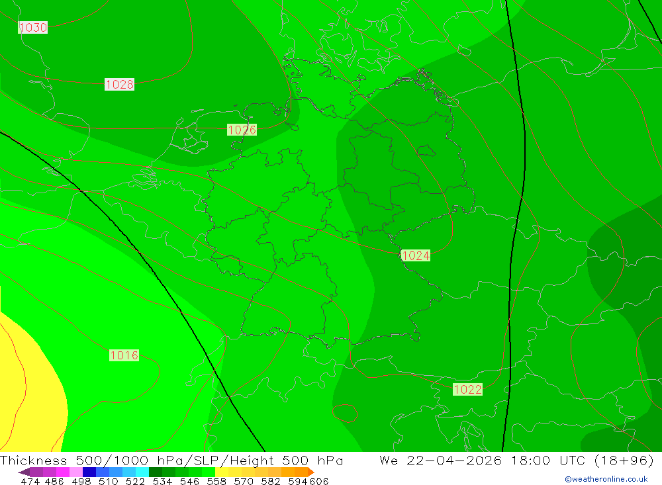Click the legend value 582

click(270, 481)
